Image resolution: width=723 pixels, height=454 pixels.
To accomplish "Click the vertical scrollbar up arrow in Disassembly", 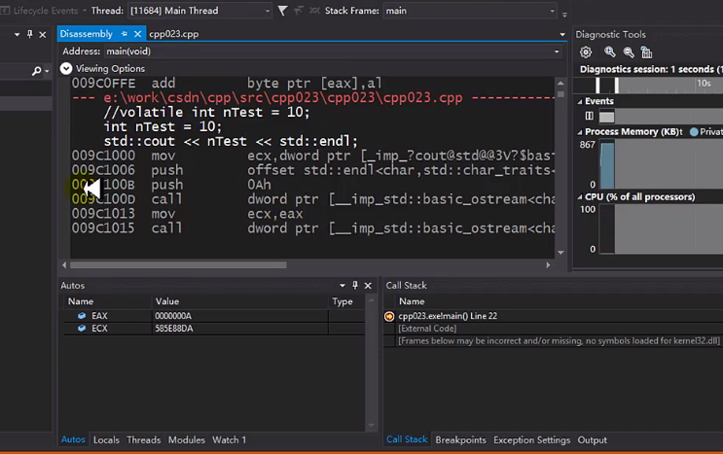I will (560, 84).
